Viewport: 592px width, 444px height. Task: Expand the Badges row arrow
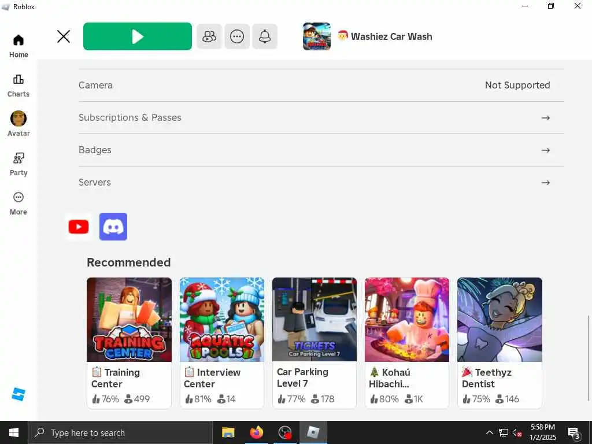click(546, 150)
